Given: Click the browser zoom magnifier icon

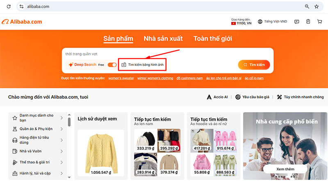Looking at the screenshot, I should [x=307, y=7].
